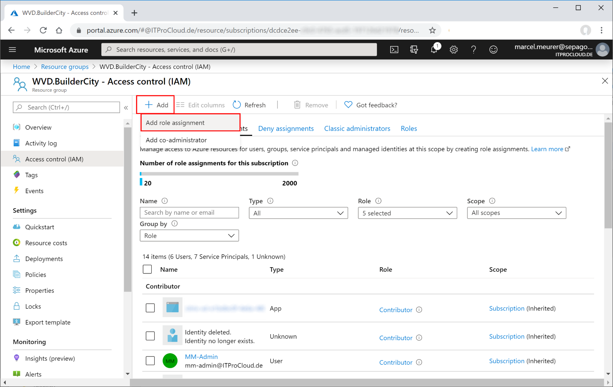Show info icon next to Name filter

[x=165, y=201]
